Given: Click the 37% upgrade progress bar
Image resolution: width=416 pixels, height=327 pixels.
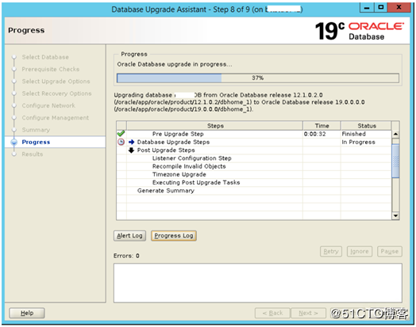Looking at the screenshot, I should 258,78.
